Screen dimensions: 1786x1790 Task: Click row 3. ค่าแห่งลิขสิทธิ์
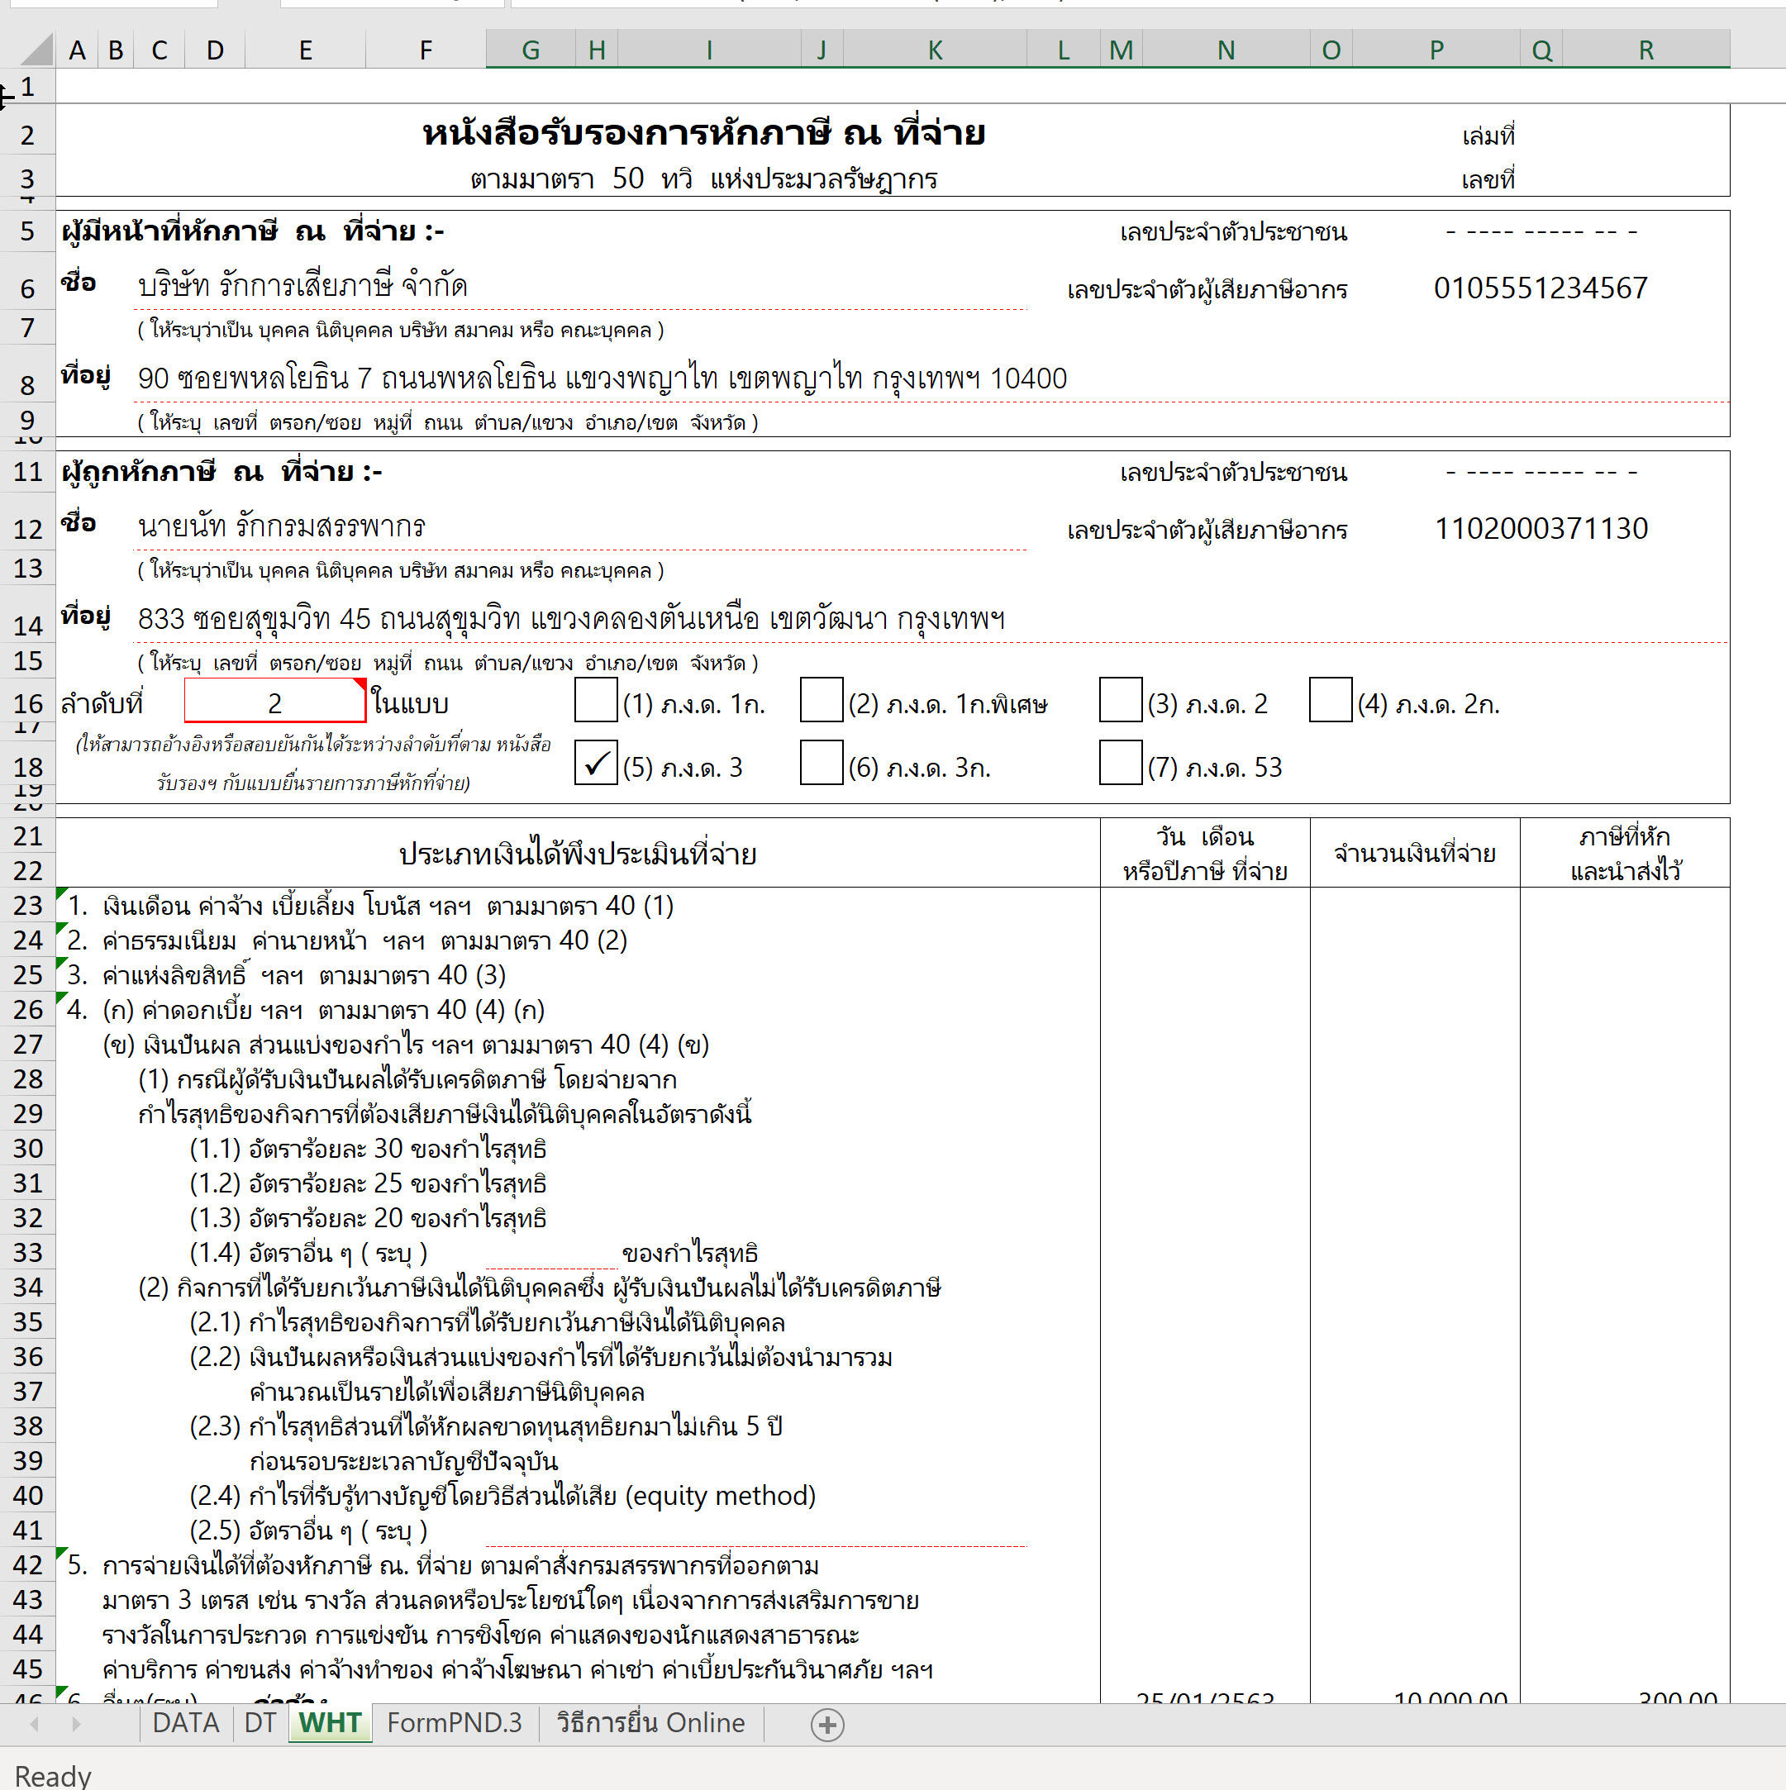pyautogui.click(x=286, y=974)
